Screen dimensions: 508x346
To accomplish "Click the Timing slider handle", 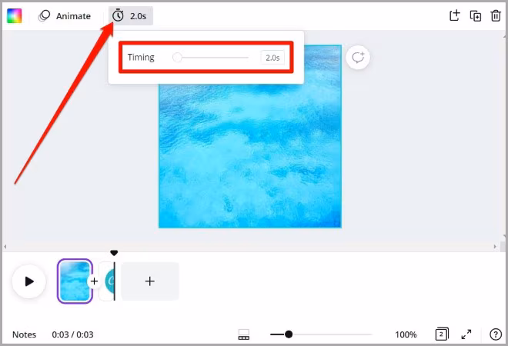I will [177, 58].
